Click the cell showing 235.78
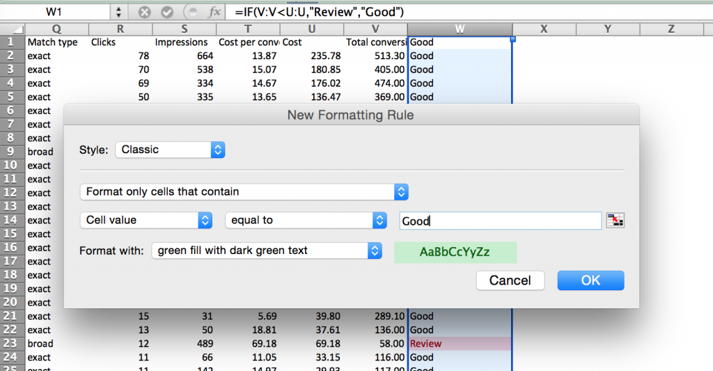This screenshot has height=371, width=713. (312, 56)
